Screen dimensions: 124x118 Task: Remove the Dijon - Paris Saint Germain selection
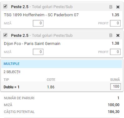(x=118, y=35)
